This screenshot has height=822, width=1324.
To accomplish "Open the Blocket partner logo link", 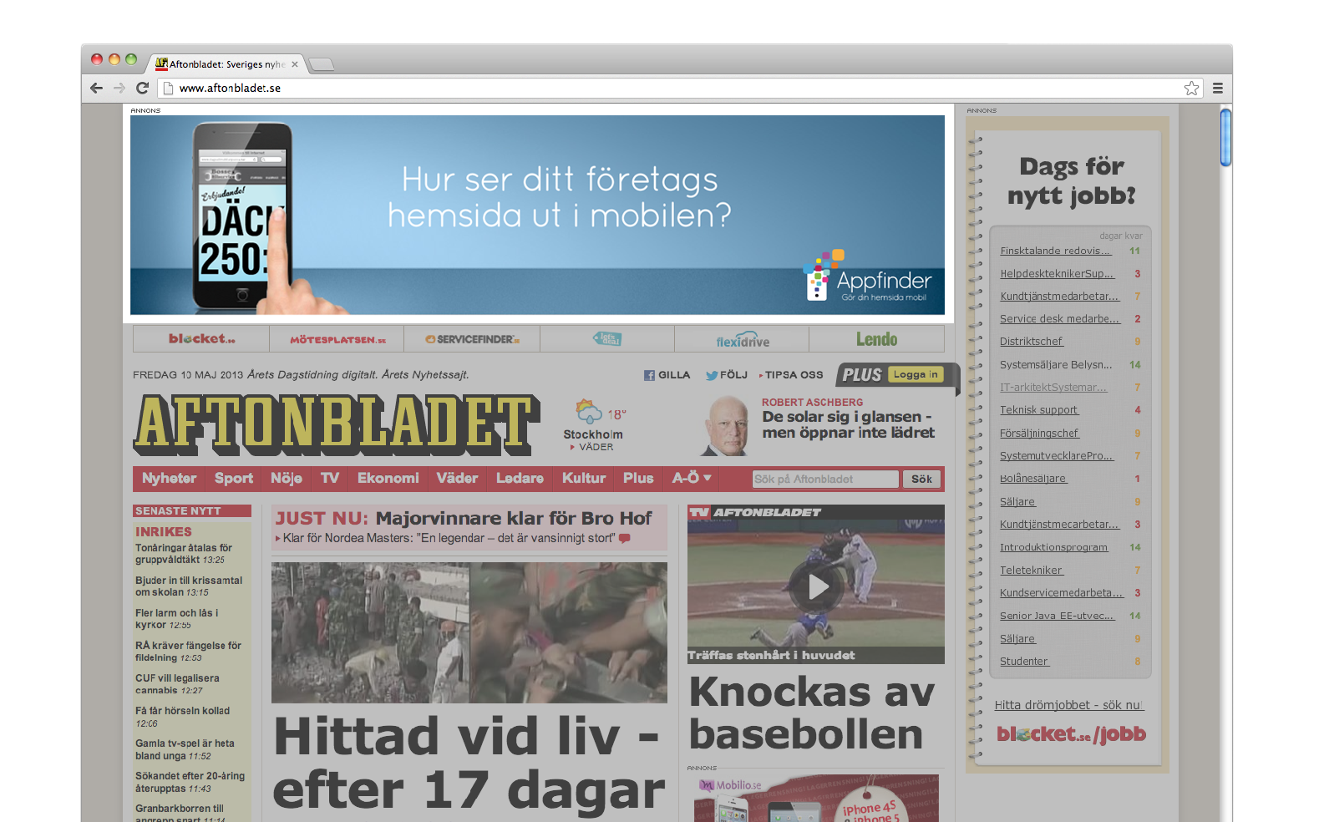I will click(201, 338).
